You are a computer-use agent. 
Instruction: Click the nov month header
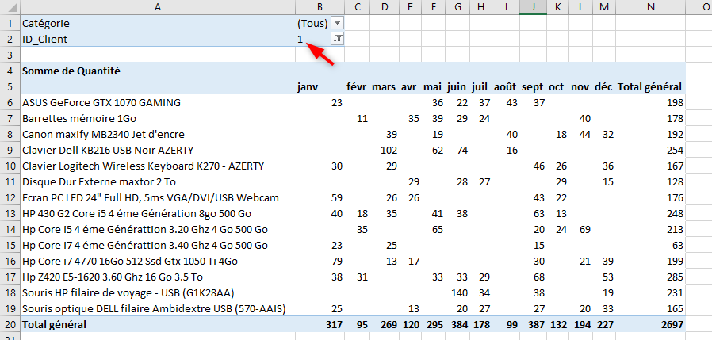[x=580, y=86]
